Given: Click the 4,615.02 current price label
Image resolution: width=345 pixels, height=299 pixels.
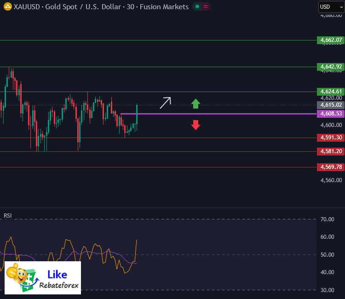Looking at the screenshot, I should pos(331,105).
